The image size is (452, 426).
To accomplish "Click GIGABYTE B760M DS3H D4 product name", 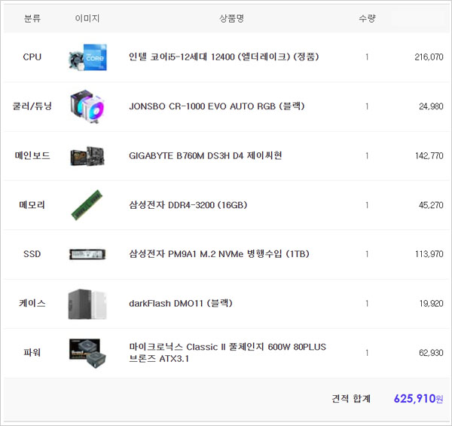I will click(x=206, y=156).
